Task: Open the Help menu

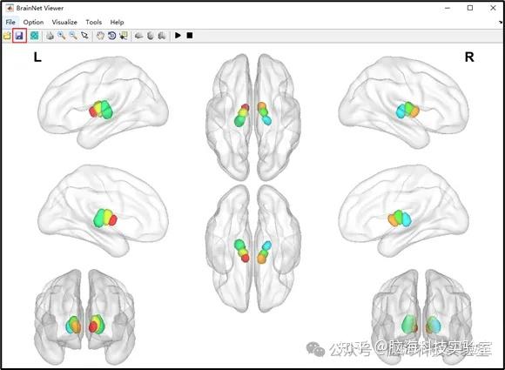Action: [117, 23]
